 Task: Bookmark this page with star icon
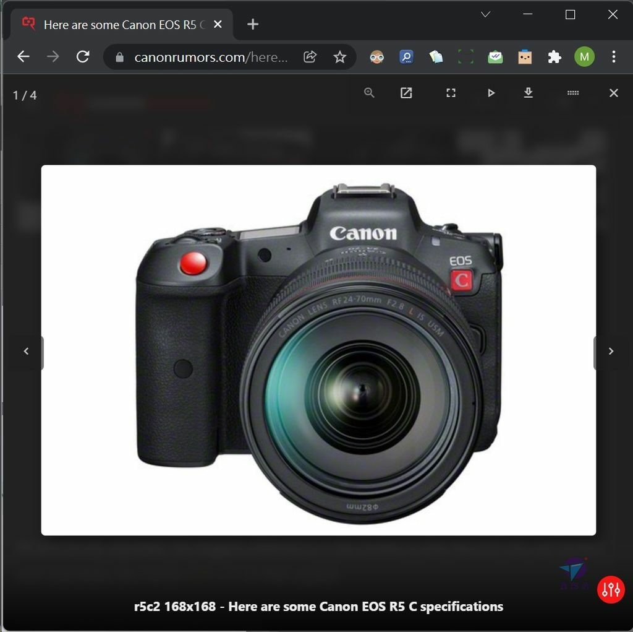(x=340, y=57)
